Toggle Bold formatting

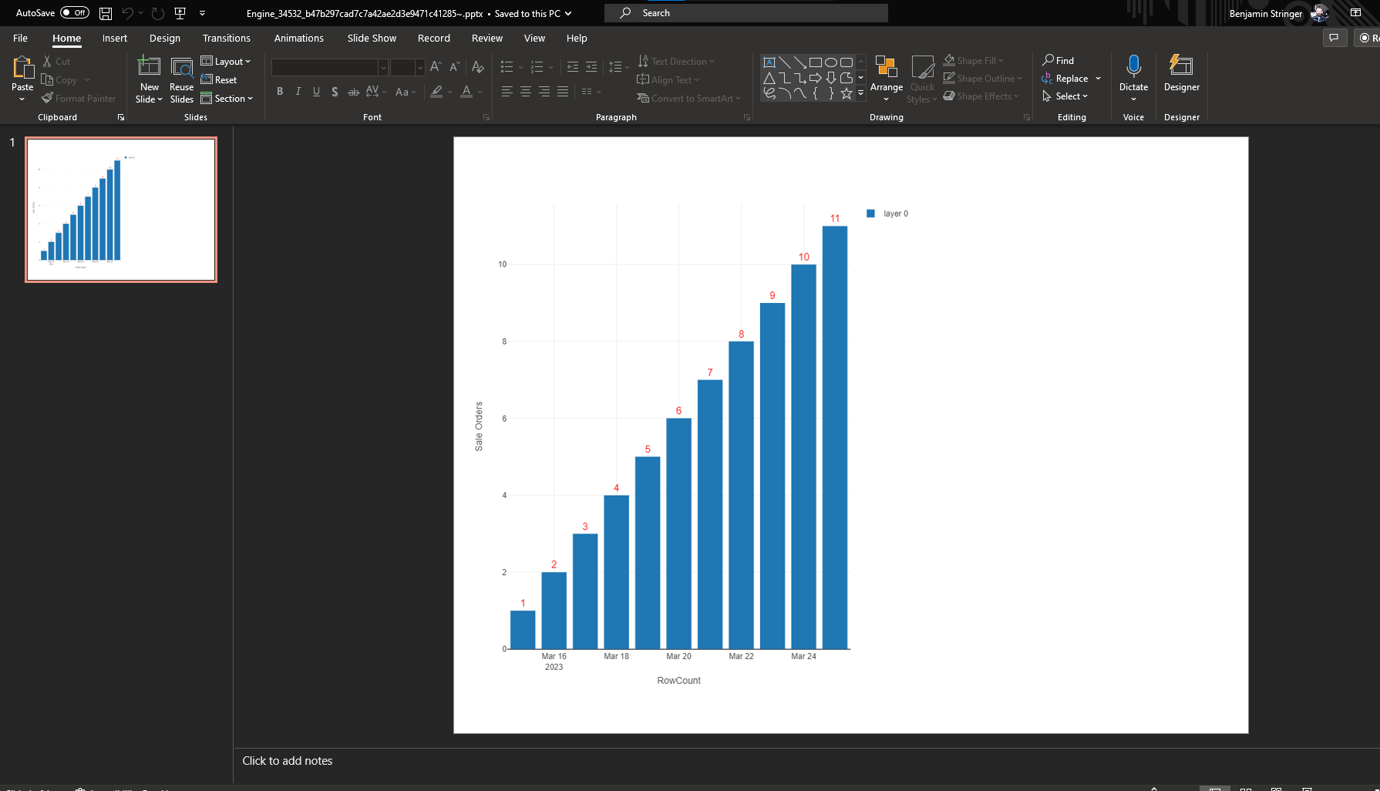click(280, 92)
